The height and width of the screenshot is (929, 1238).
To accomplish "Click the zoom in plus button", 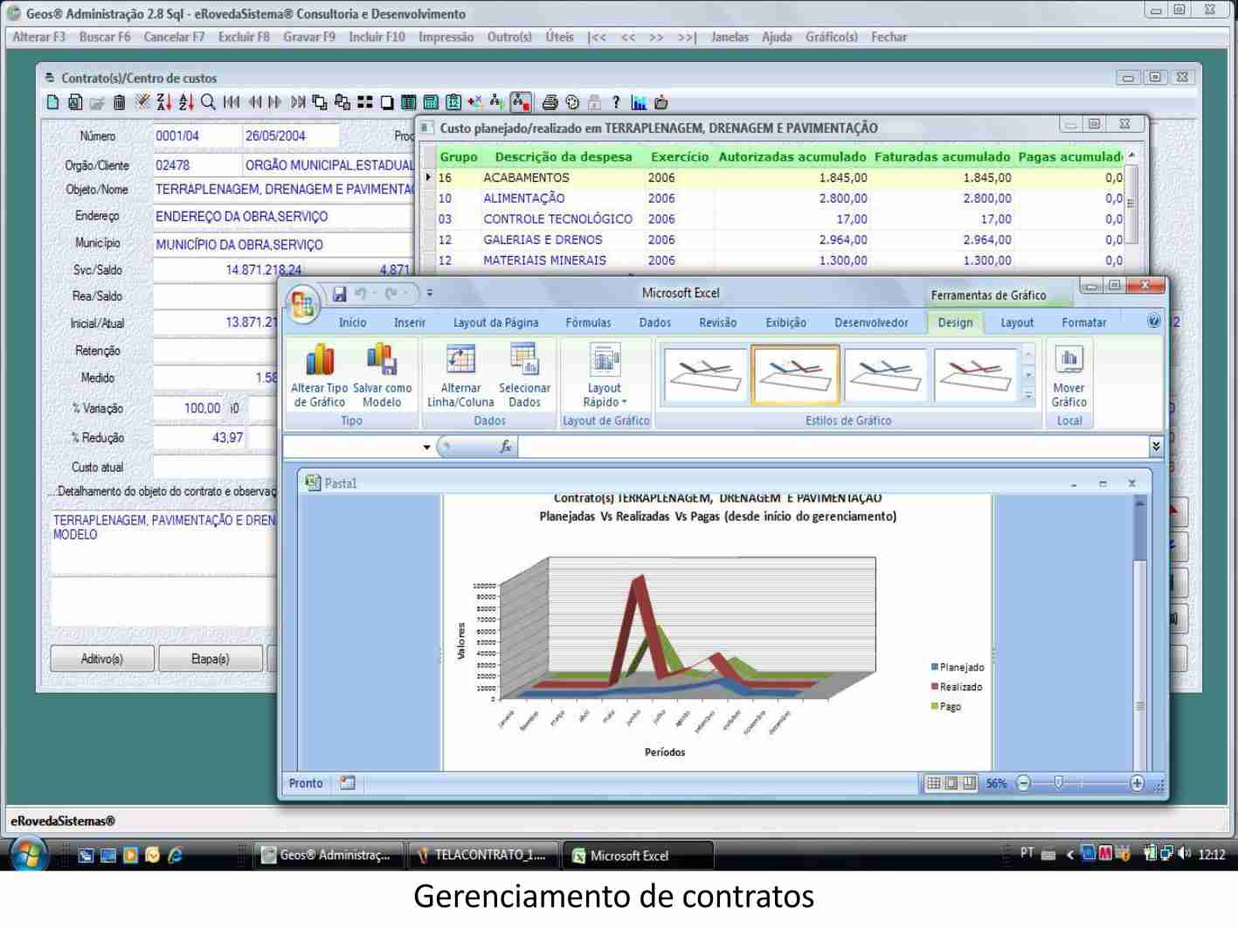I will point(1137,783).
